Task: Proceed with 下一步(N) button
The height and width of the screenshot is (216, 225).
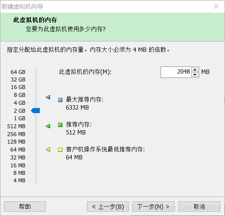Action: click(154, 207)
